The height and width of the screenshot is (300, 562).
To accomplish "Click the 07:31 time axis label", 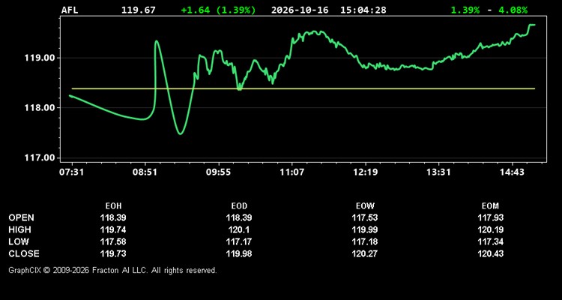I will coord(72,172).
